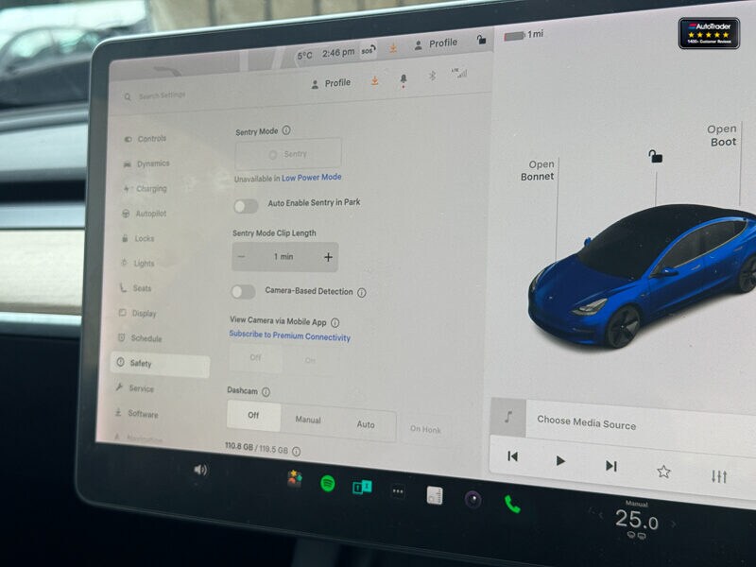This screenshot has height=567, width=756.
Task: Open Choose Media Source
Action: coord(585,424)
